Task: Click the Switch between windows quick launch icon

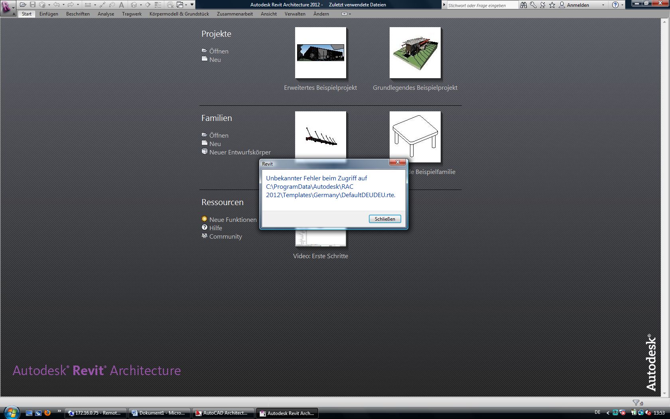Action: (38, 413)
